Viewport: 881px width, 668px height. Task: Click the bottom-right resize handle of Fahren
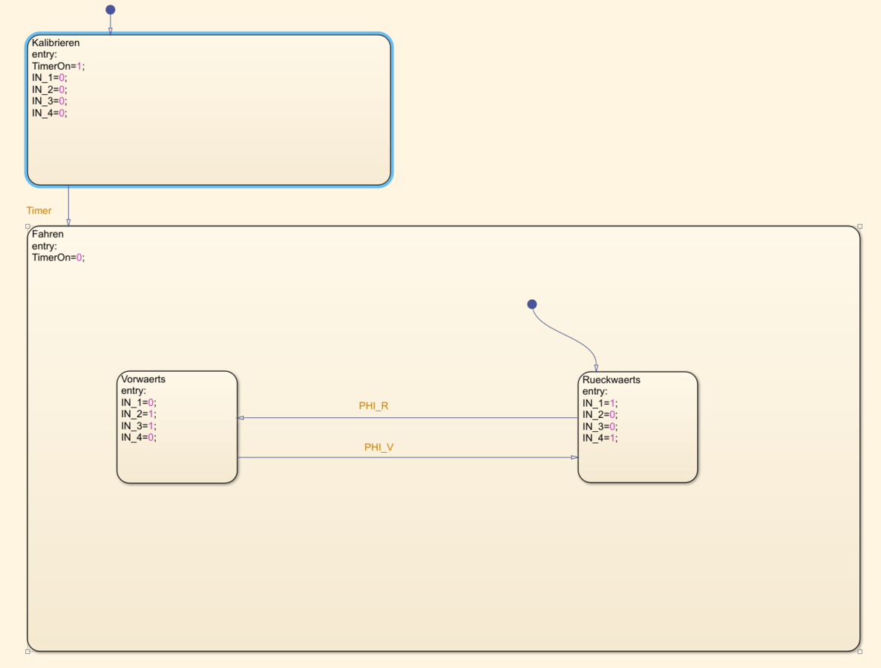pyautogui.click(x=859, y=651)
